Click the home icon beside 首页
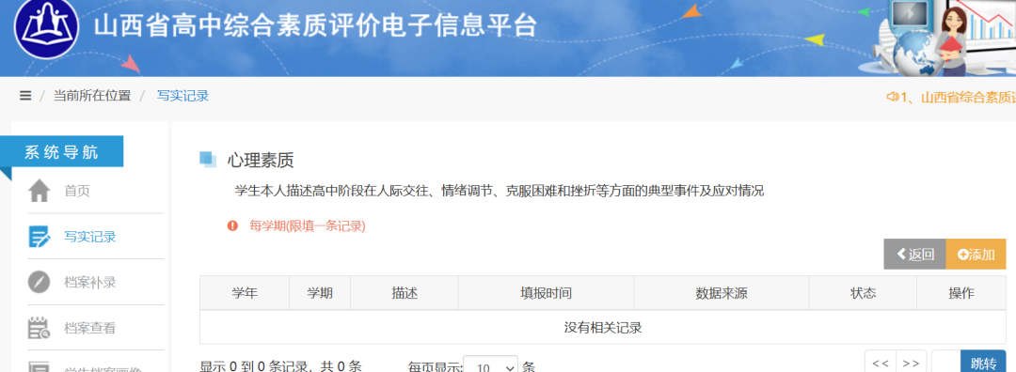 [x=40, y=191]
